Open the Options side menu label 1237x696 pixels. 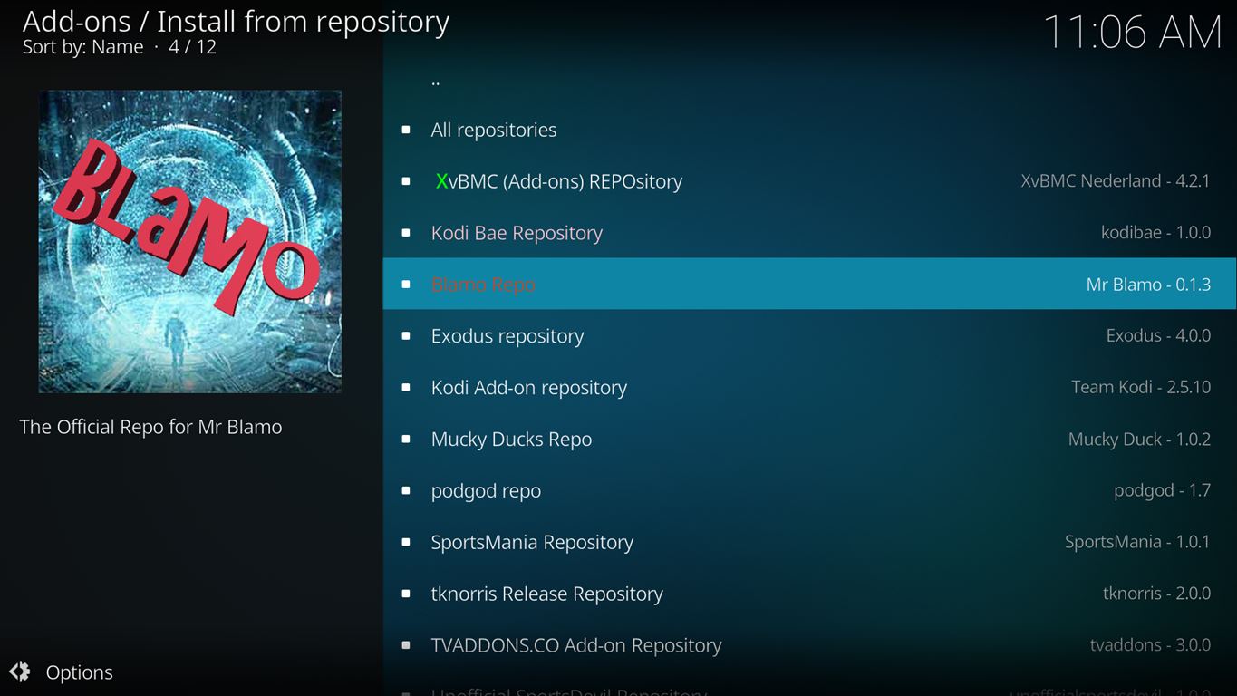pos(80,672)
